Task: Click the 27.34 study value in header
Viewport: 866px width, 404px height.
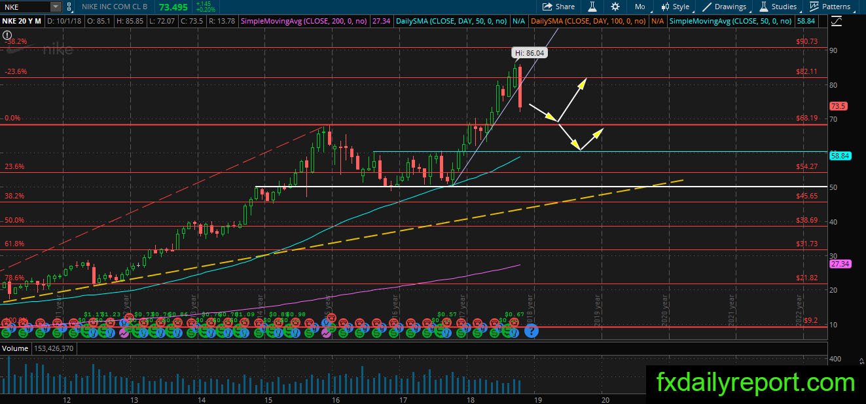Action: [x=381, y=22]
